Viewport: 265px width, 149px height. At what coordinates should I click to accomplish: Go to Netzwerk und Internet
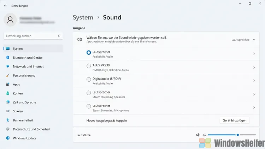(x=33, y=67)
